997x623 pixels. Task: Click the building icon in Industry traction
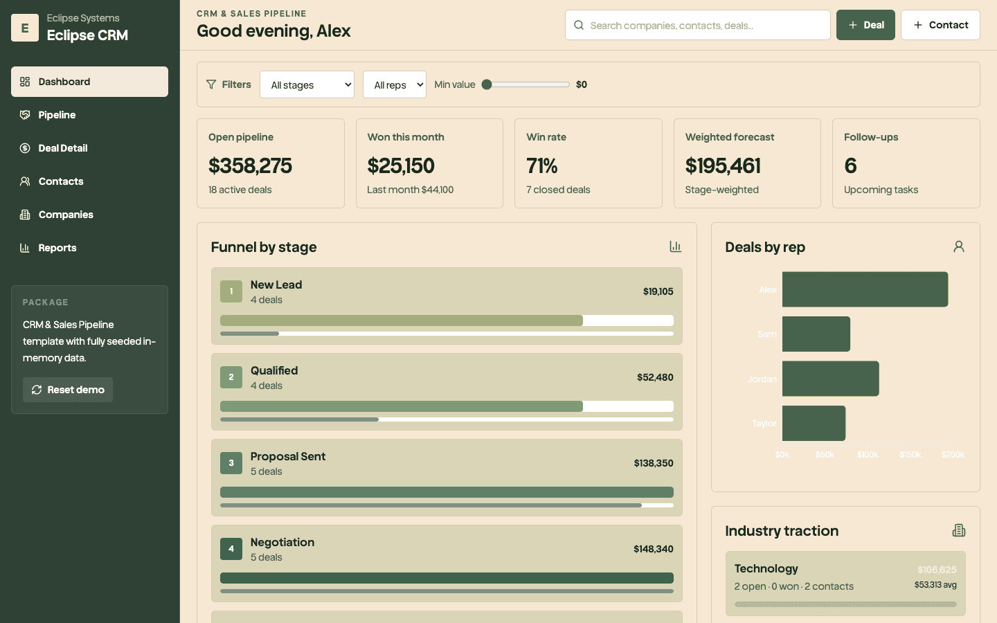[959, 530]
